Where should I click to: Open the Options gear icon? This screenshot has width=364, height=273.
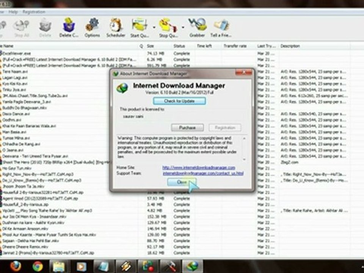(x=92, y=28)
